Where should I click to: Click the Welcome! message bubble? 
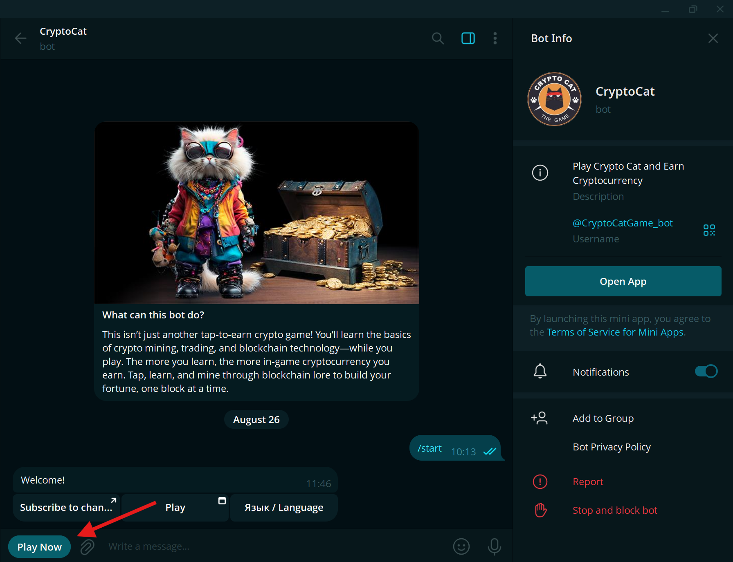pyautogui.click(x=175, y=480)
